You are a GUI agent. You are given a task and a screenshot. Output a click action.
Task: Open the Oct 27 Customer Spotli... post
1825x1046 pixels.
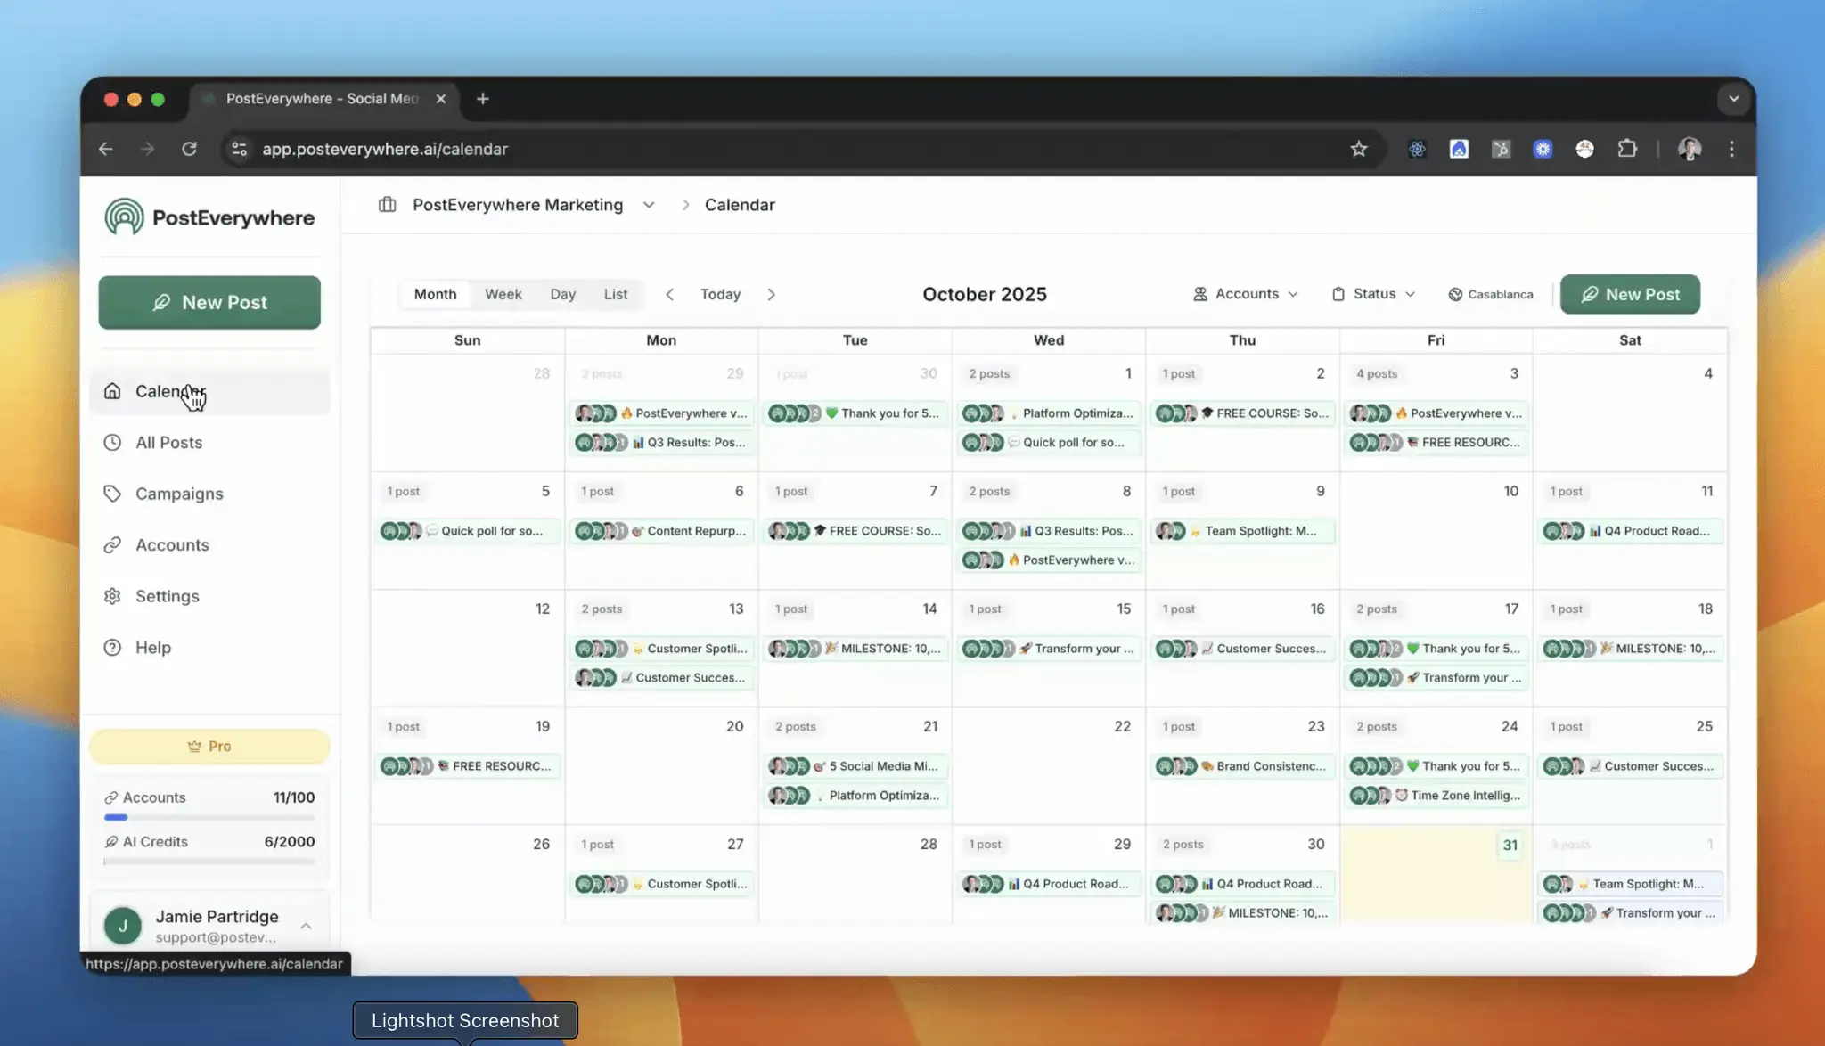coord(662,884)
